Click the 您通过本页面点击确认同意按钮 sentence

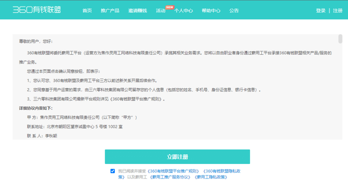coord(64,71)
